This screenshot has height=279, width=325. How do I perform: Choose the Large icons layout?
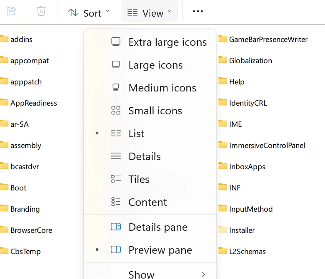tap(150, 65)
